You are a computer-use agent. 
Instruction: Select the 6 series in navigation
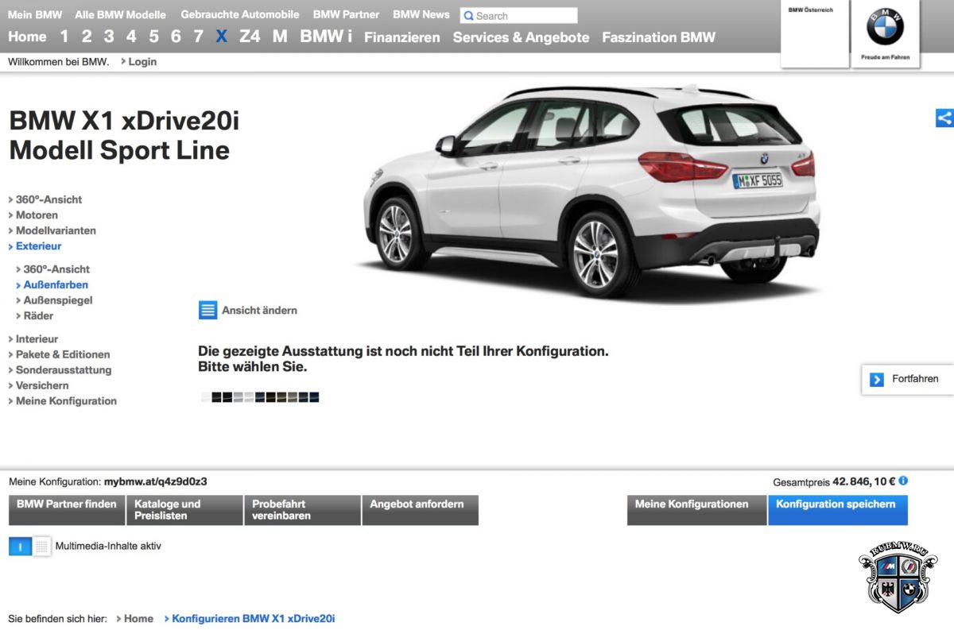pyautogui.click(x=176, y=37)
